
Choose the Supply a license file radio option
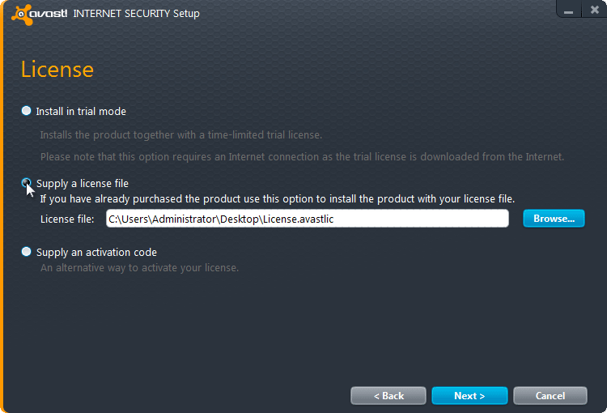click(x=27, y=183)
